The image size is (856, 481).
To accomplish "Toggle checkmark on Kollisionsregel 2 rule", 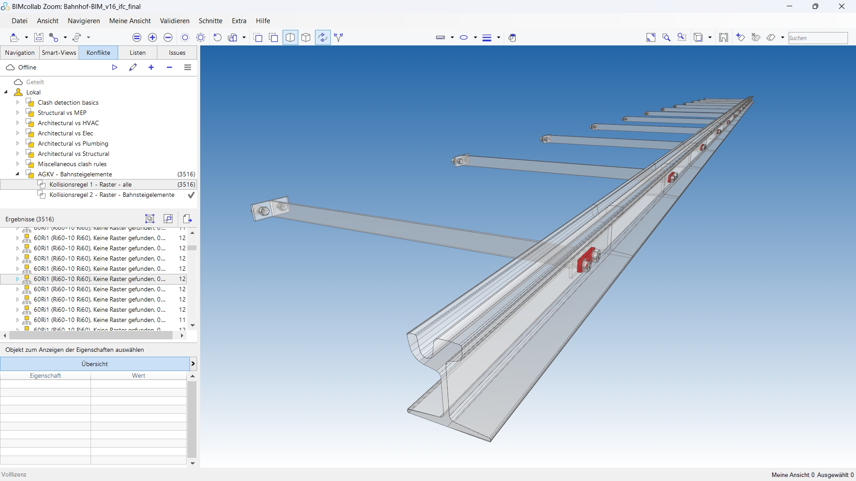I will (x=191, y=195).
